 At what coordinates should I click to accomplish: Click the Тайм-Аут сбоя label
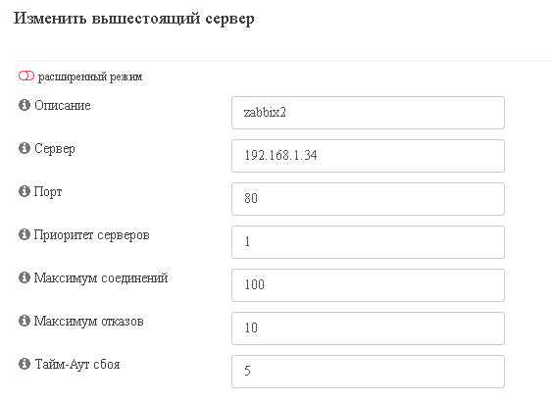pyautogui.click(x=77, y=364)
